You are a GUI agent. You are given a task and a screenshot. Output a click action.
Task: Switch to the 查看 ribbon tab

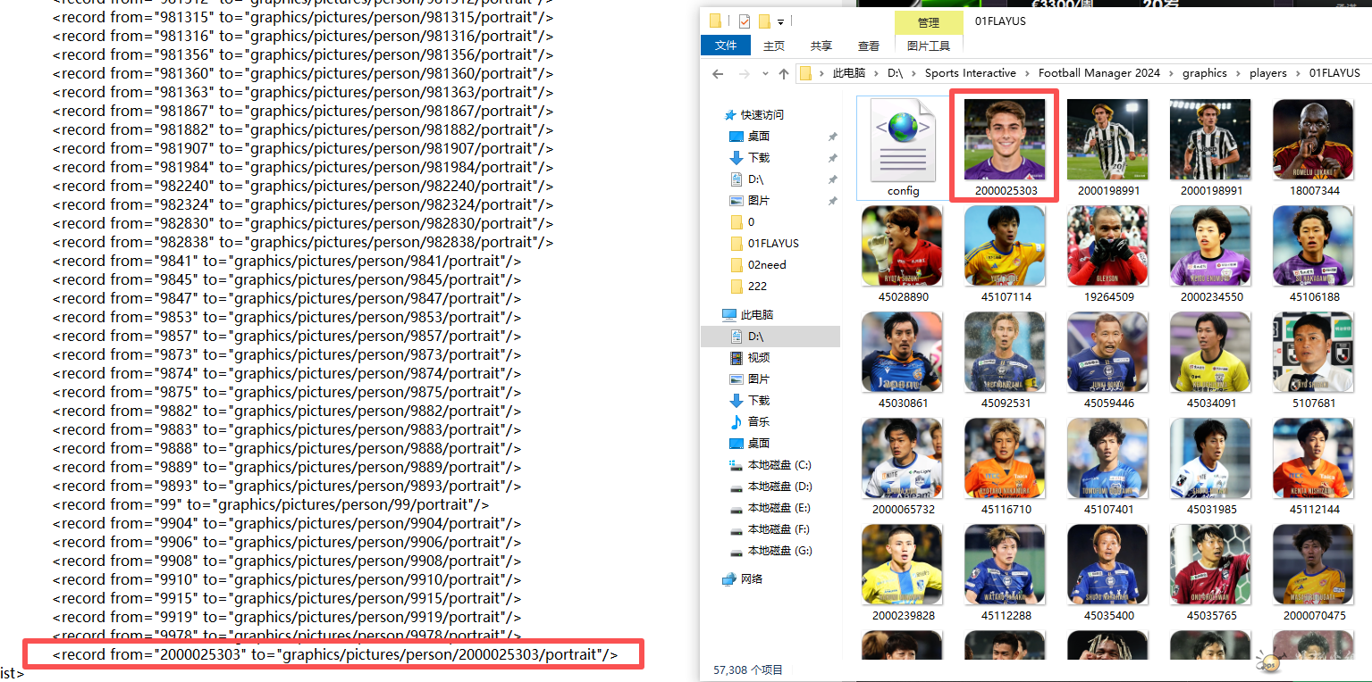(868, 46)
